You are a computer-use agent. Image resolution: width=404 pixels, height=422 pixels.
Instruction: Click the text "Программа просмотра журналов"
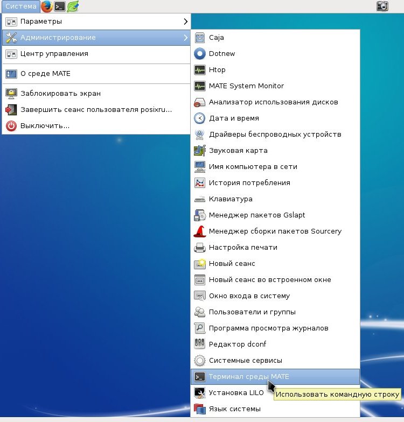point(268,328)
